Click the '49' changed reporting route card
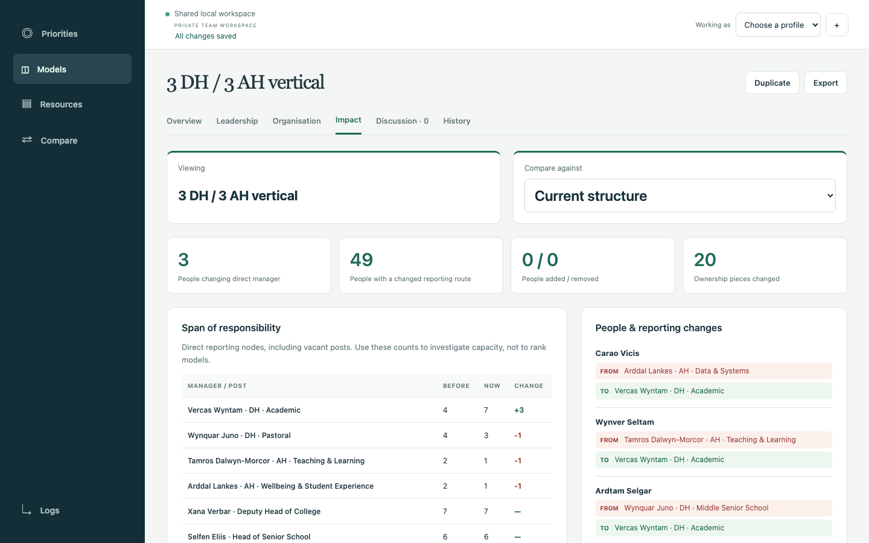Image resolution: width=869 pixels, height=543 pixels. pyautogui.click(x=421, y=265)
